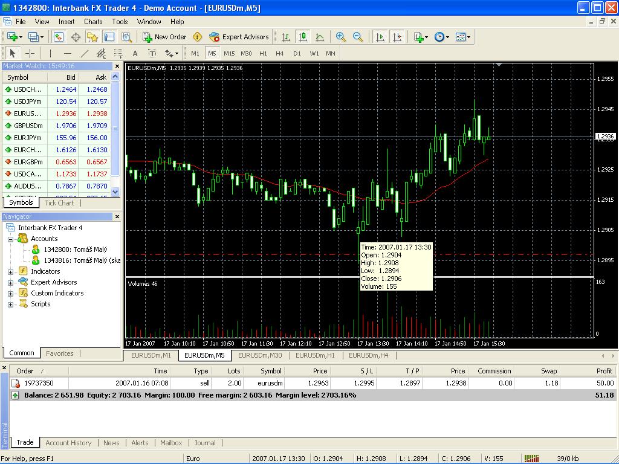Screen dimensions: 619x464
Task: Toggle the M15 timeframe button
Action: pyautogui.click(x=229, y=53)
